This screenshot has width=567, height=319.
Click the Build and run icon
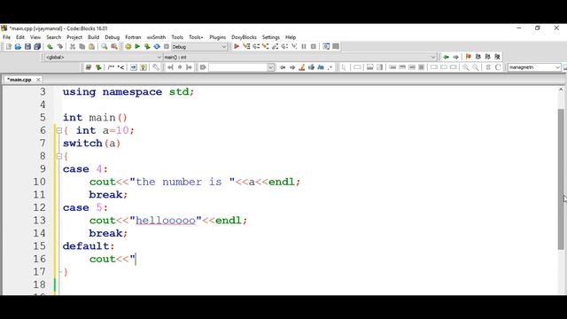coord(147,47)
